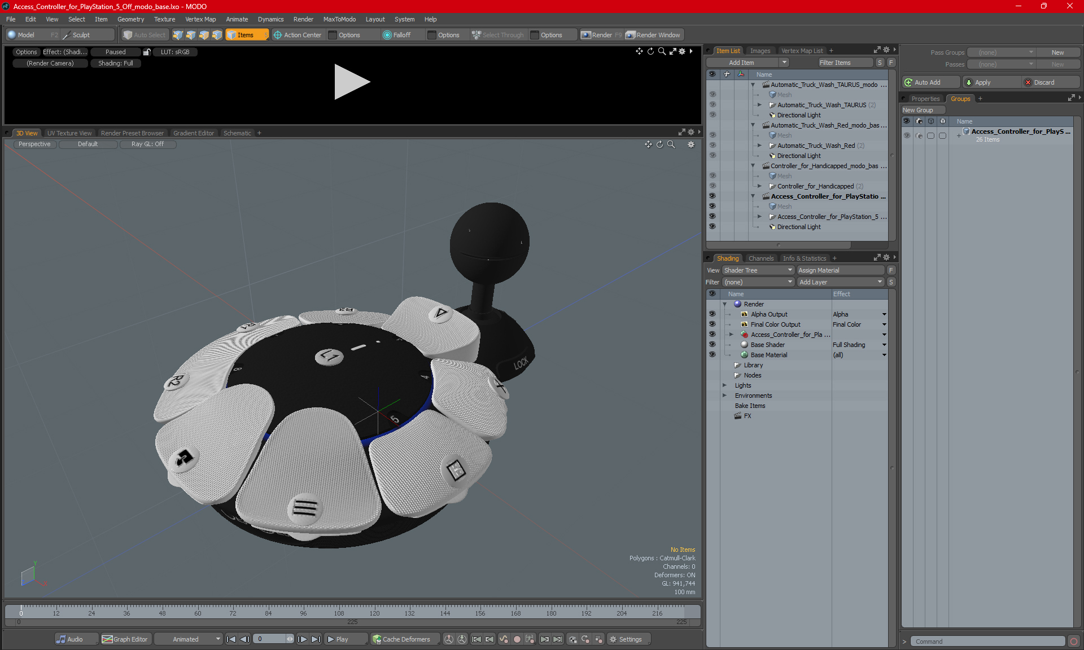
Task: Click Ray GL: Off button
Action: coord(147,144)
